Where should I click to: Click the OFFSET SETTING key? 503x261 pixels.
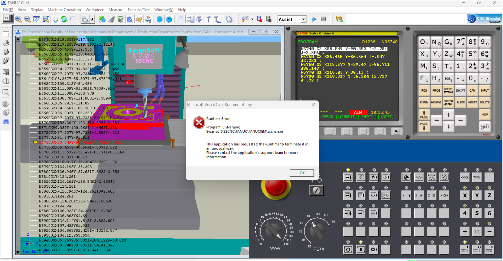coord(448,91)
